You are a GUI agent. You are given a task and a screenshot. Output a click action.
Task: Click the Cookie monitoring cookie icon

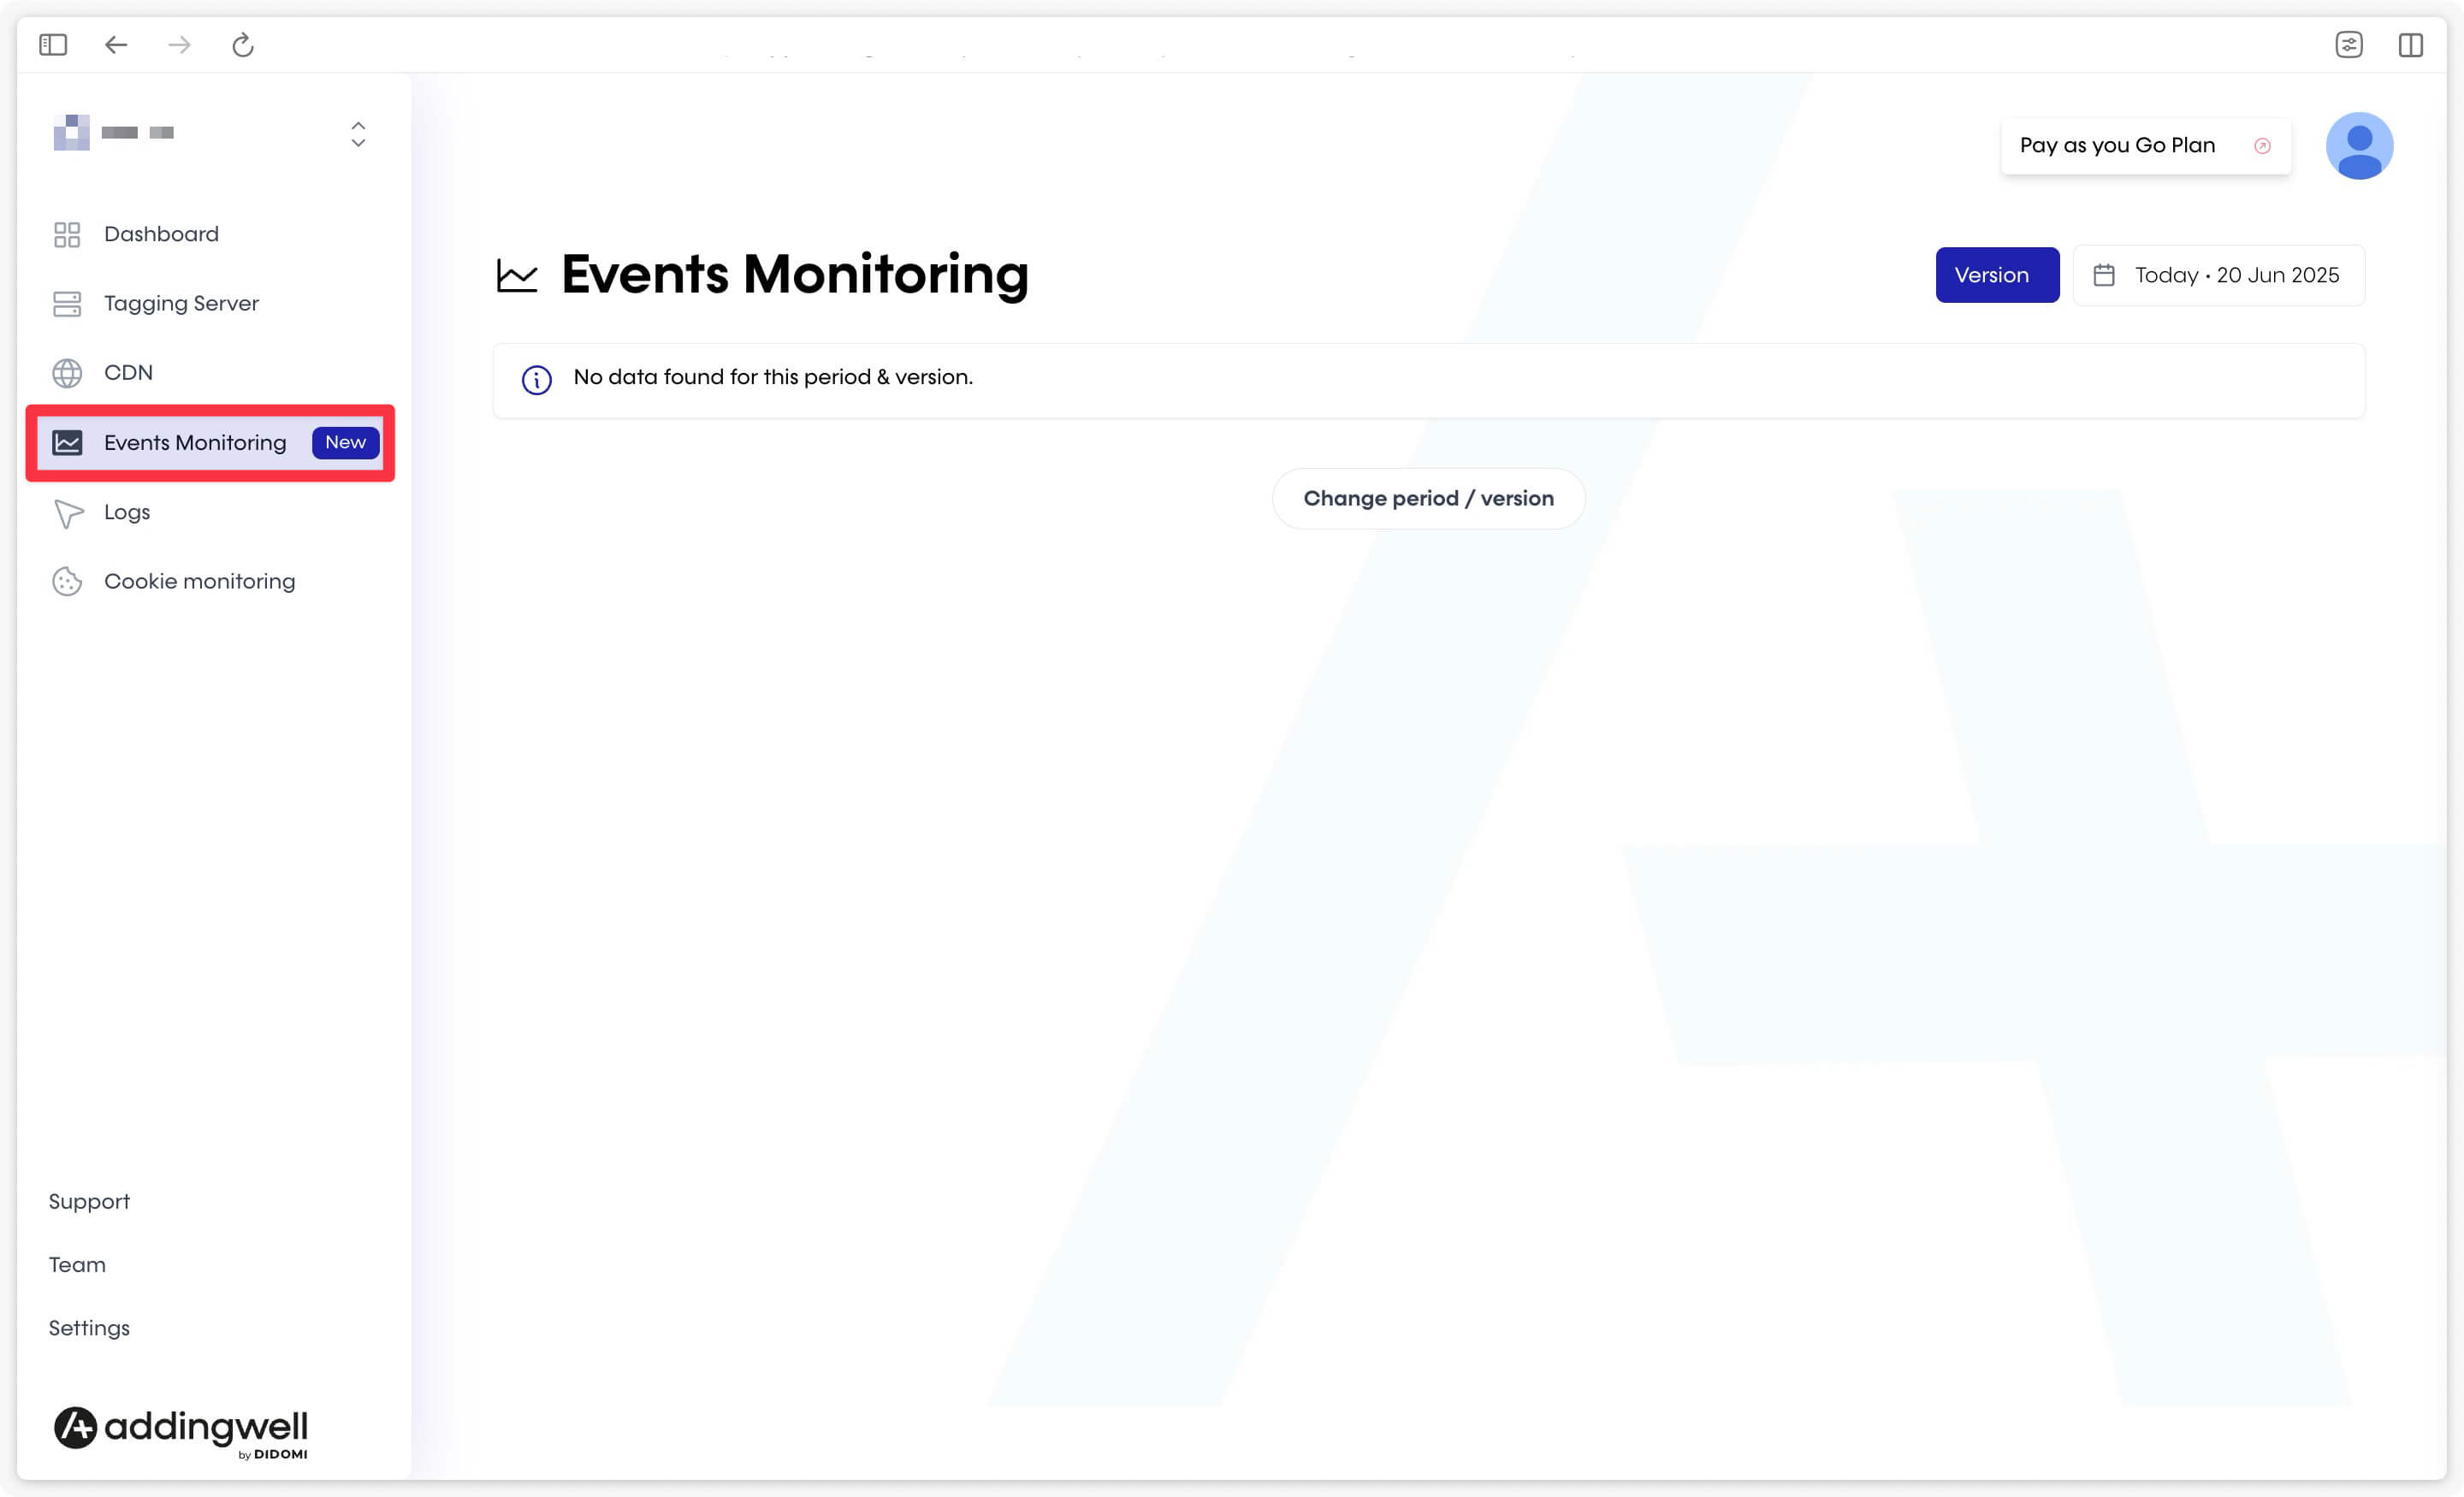67,581
